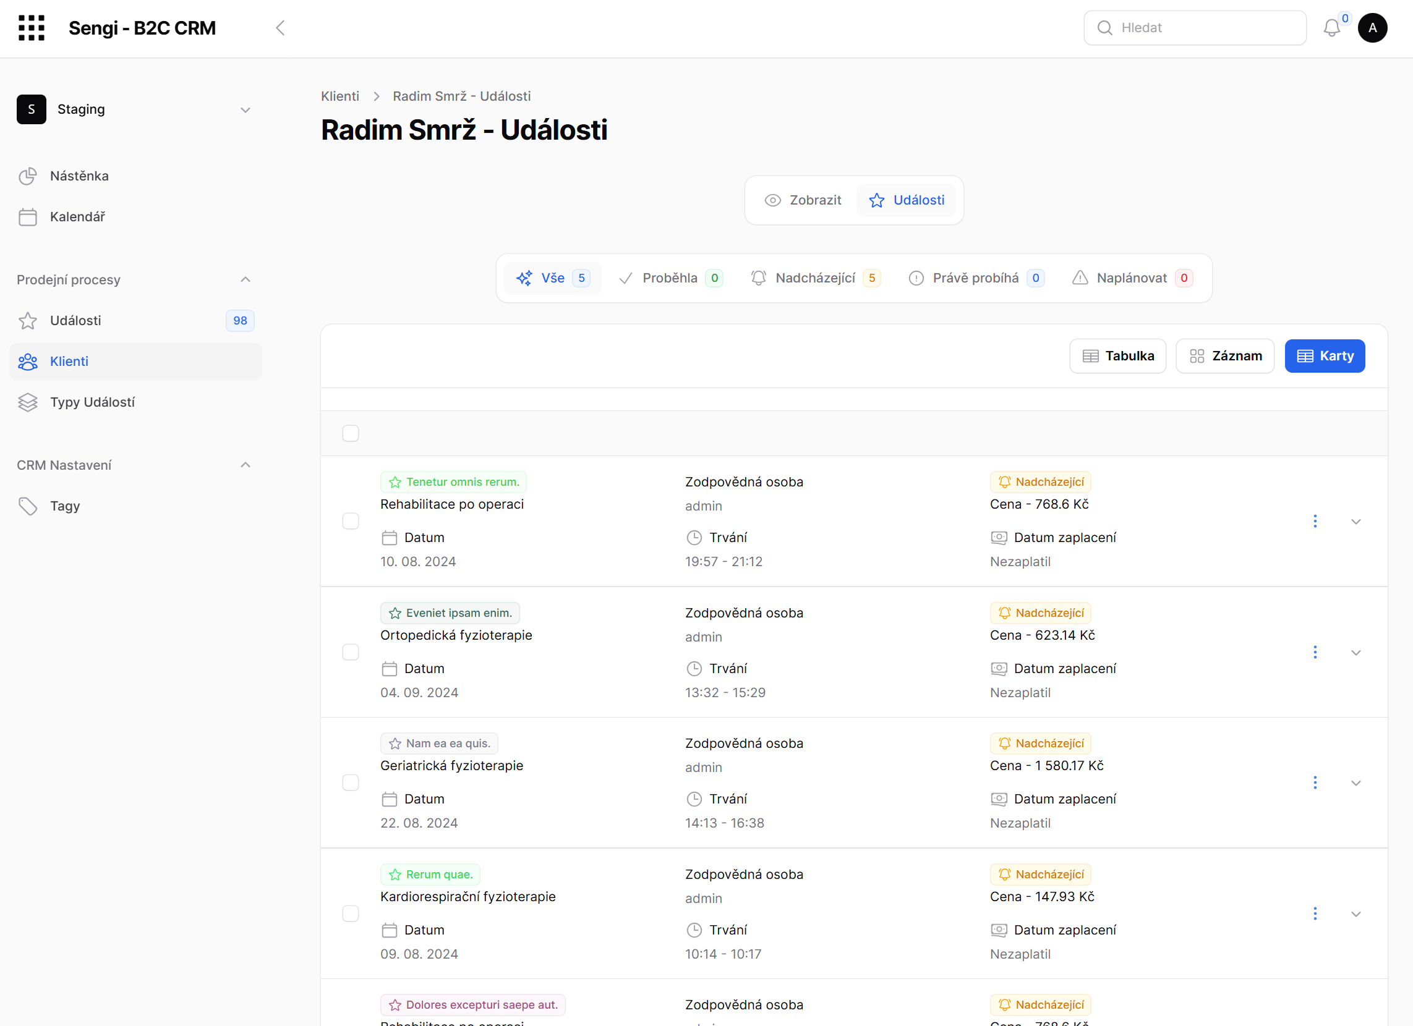Switch to Karty view

point(1325,356)
